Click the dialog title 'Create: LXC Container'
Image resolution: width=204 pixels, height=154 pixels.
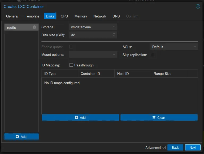24,7
